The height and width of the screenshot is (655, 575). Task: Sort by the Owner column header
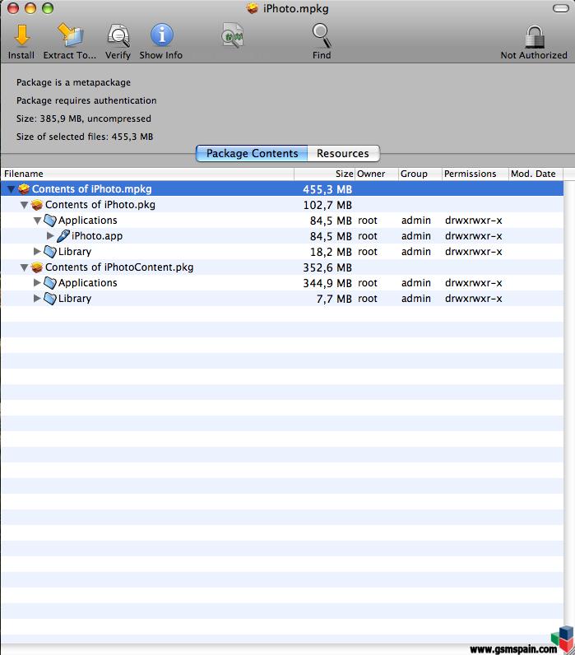(x=377, y=174)
